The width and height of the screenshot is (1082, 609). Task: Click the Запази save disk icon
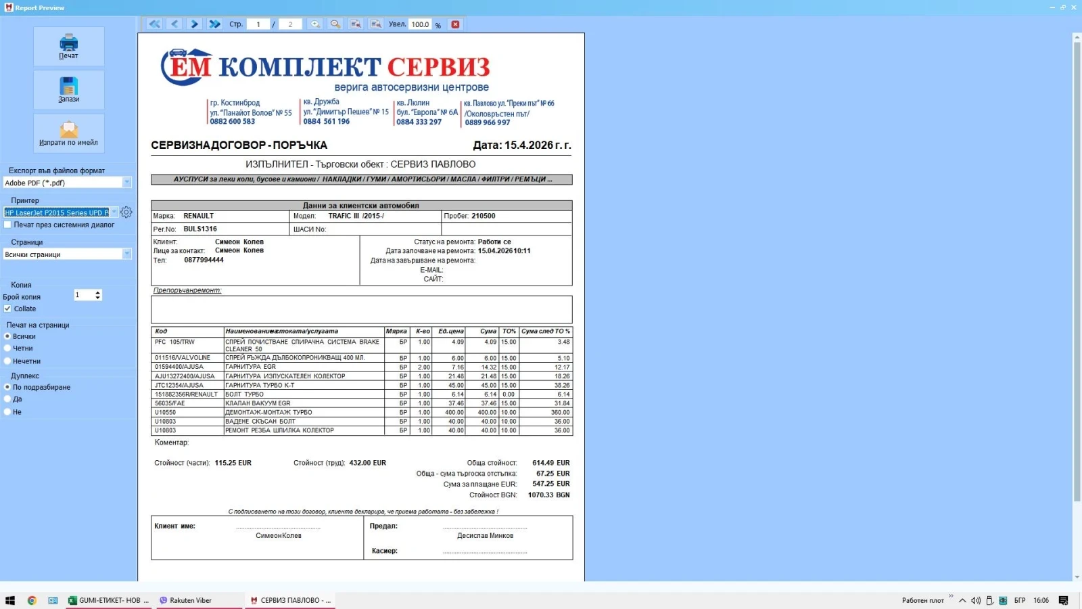click(68, 86)
